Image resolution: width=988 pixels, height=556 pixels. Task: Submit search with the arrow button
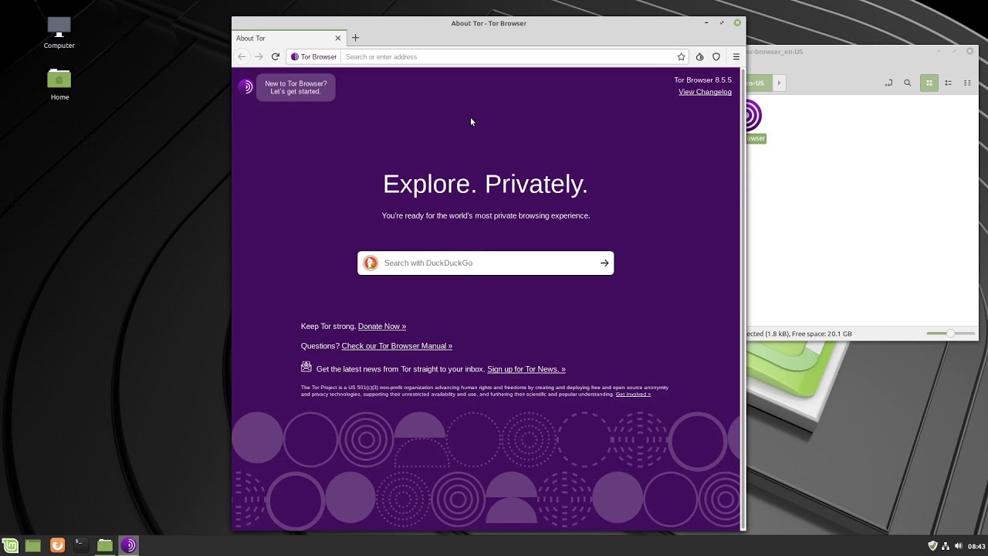604,263
